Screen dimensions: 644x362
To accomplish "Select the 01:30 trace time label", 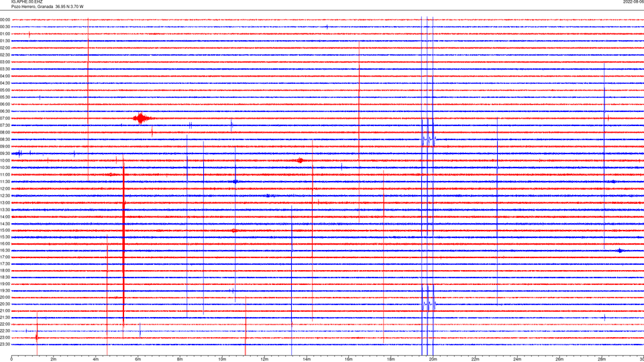I will click(5, 41).
